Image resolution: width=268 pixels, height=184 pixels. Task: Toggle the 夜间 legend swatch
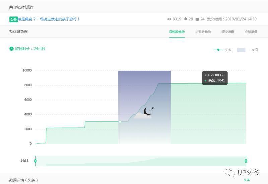pyautogui.click(x=241, y=50)
